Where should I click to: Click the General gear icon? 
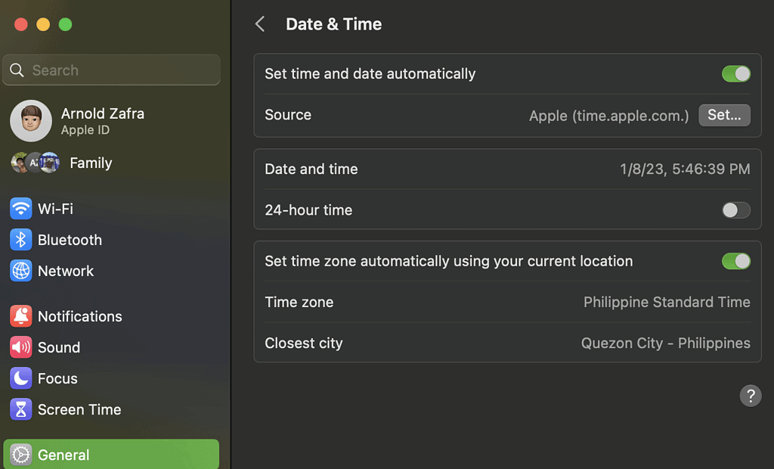pos(21,455)
